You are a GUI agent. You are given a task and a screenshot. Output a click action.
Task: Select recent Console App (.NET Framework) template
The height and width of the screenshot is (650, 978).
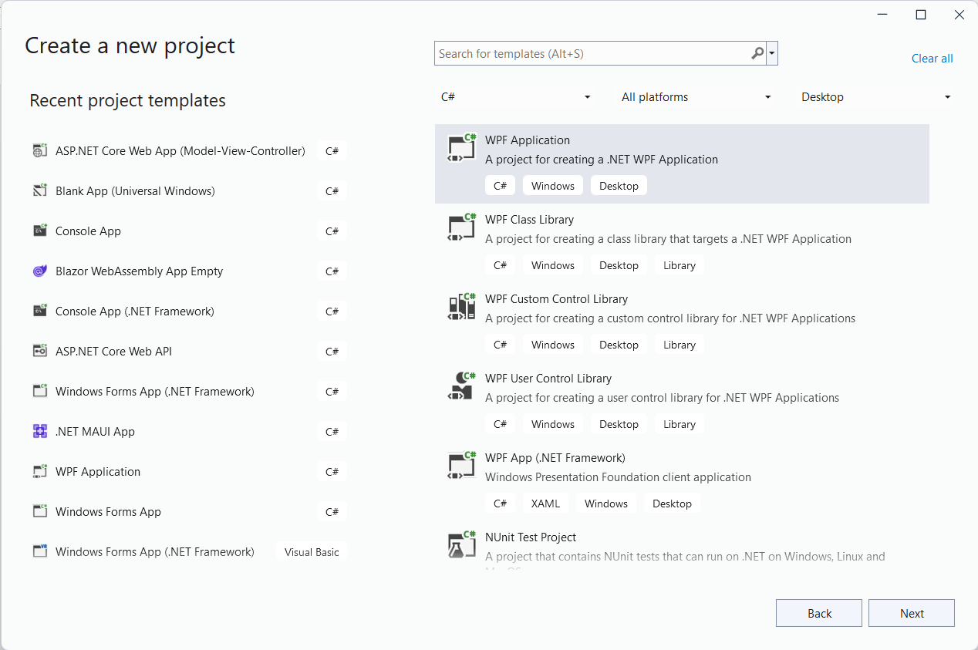135,312
